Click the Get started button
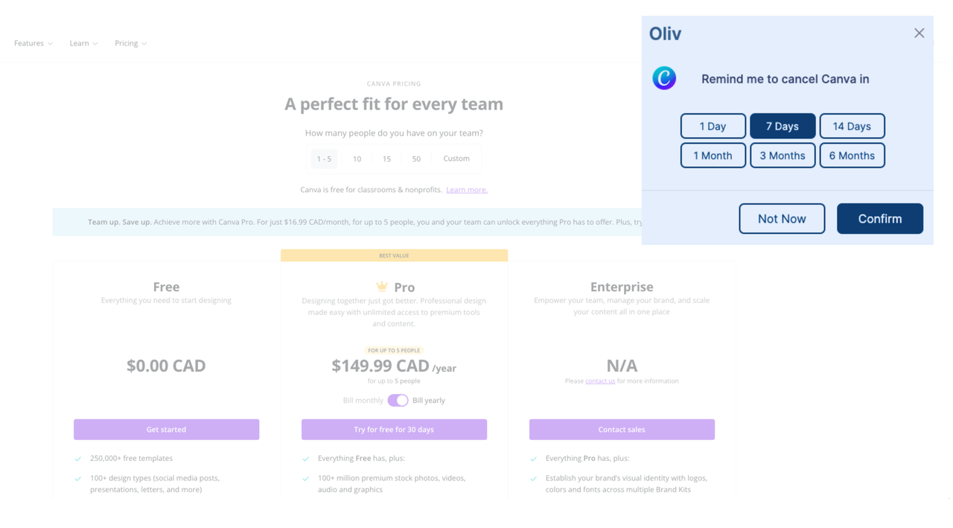 click(x=166, y=430)
